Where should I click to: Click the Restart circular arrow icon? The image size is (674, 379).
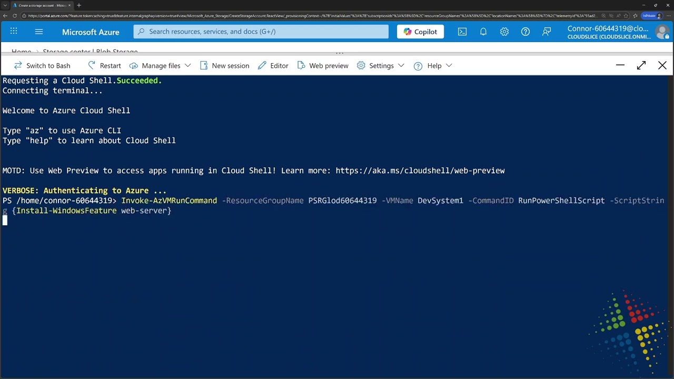pos(92,65)
